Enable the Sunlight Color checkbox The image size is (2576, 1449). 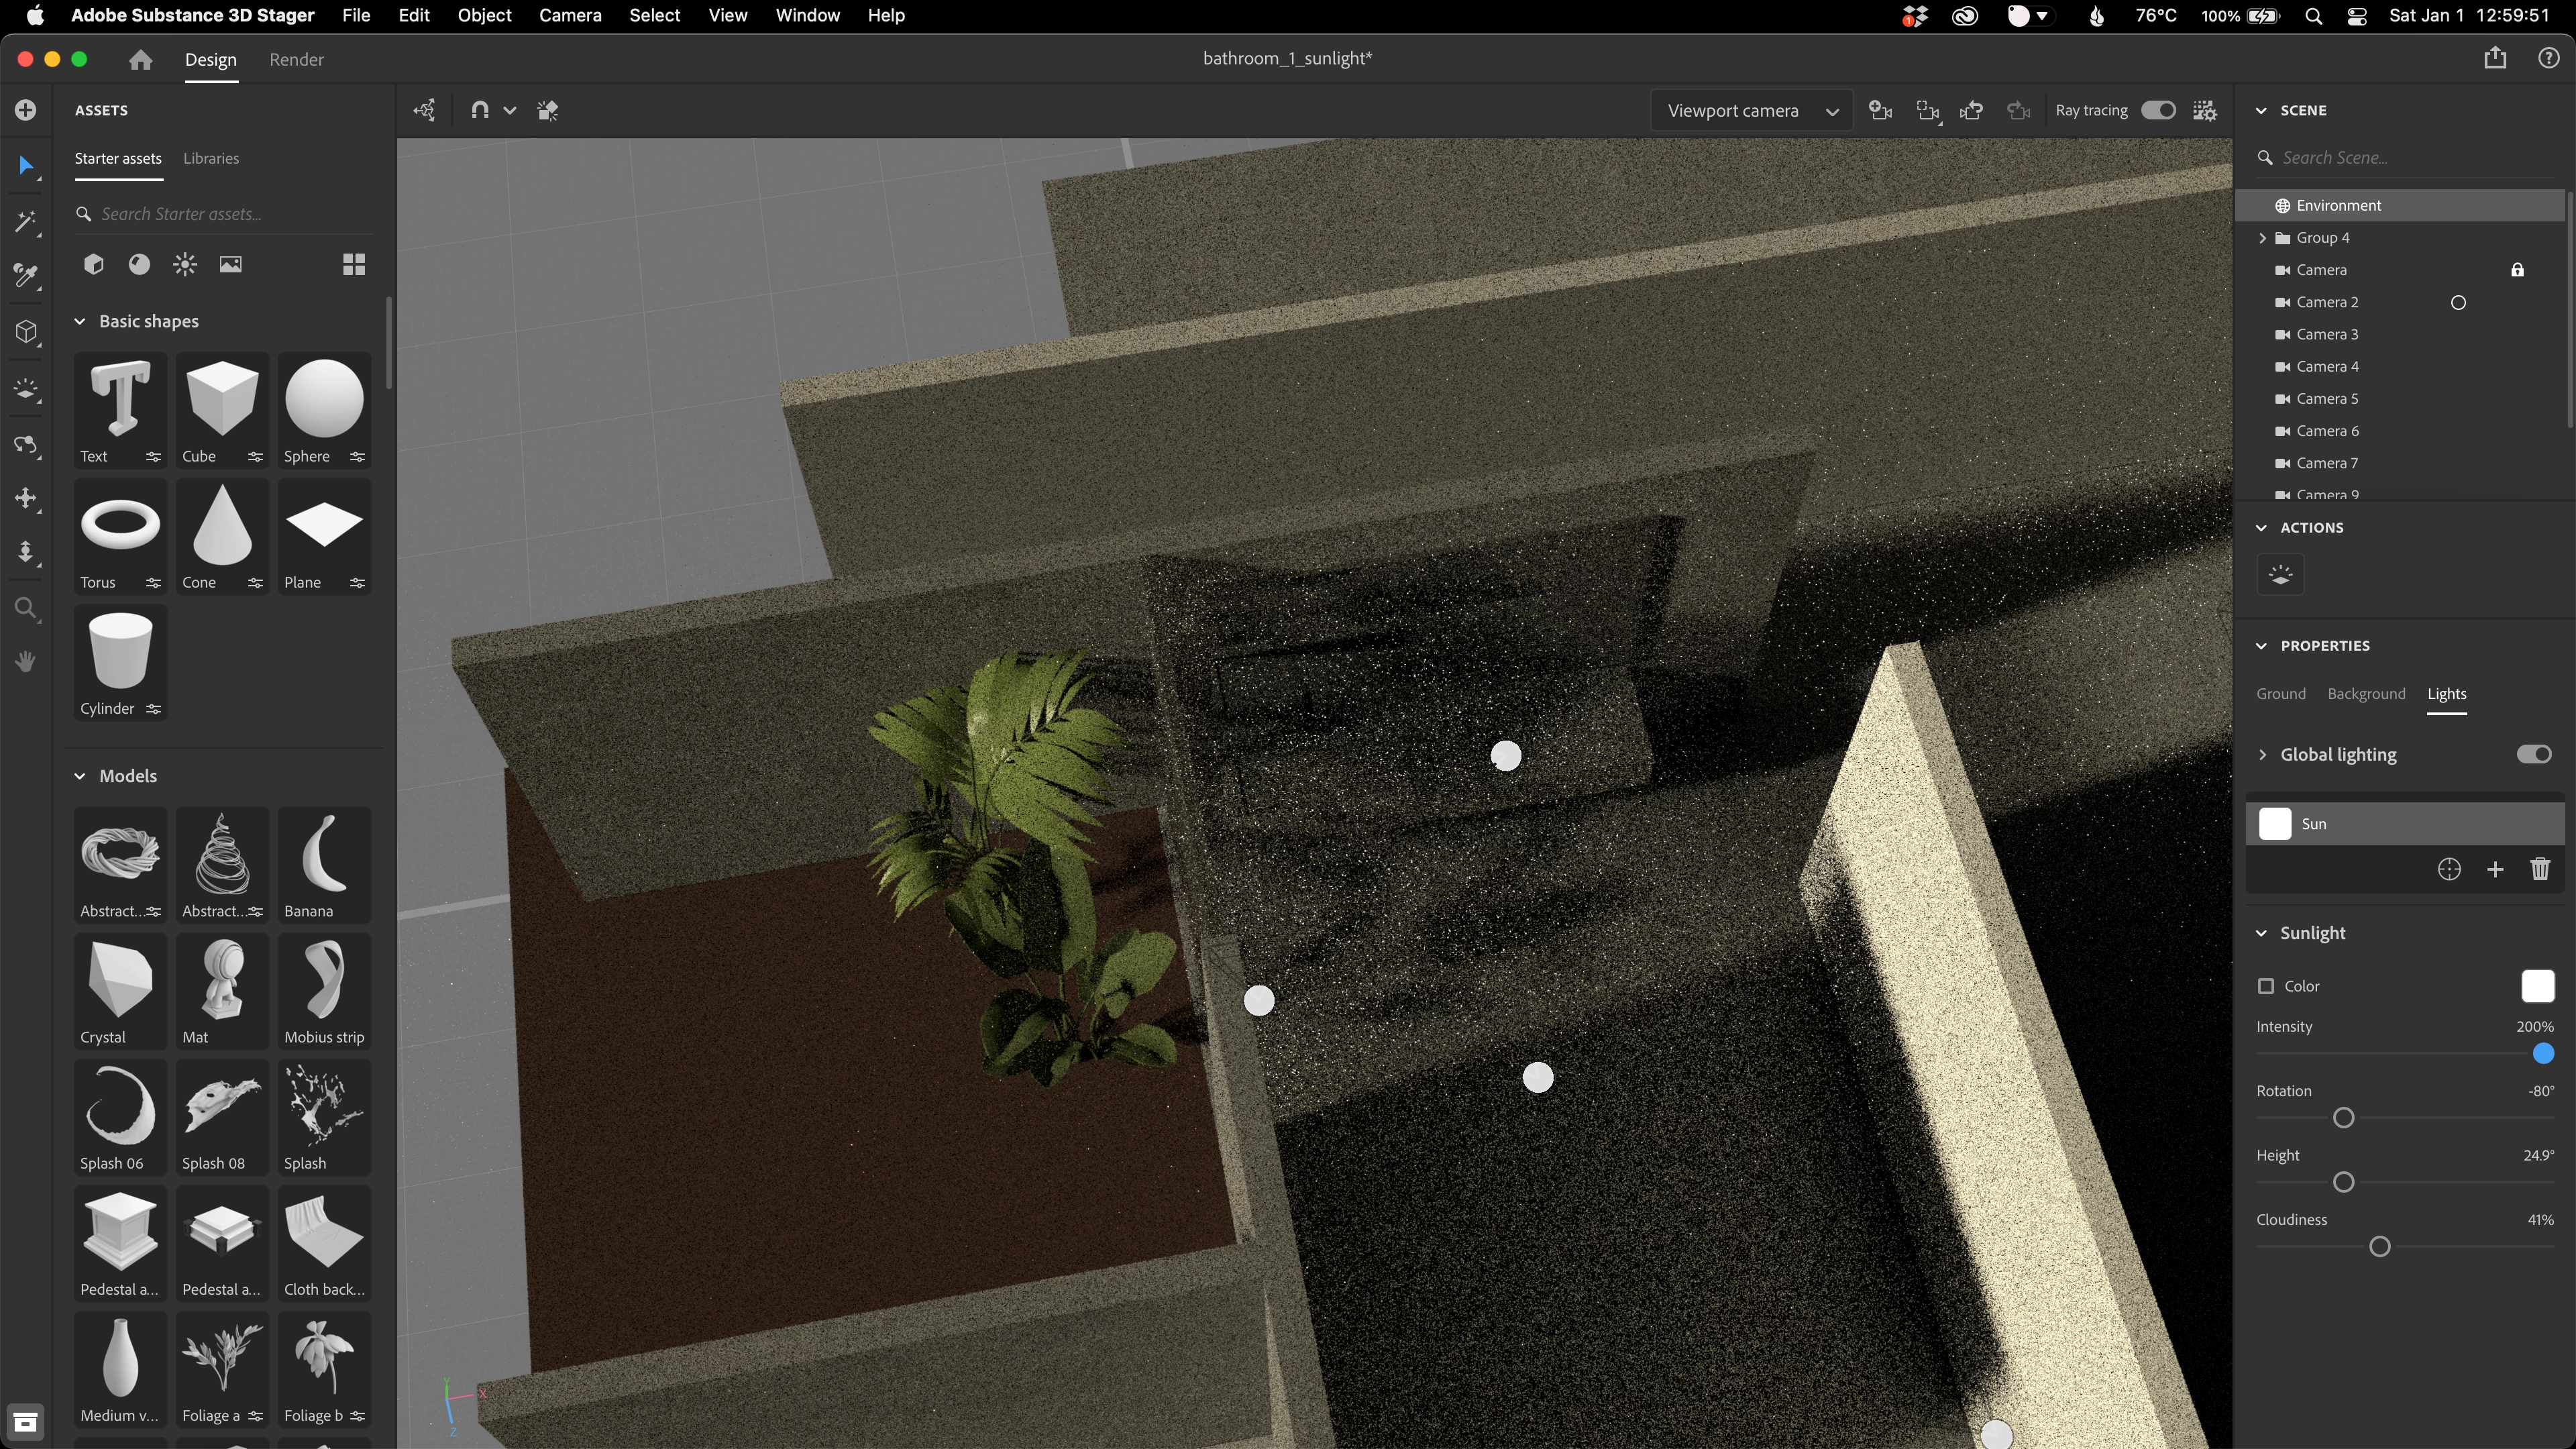2266,986
